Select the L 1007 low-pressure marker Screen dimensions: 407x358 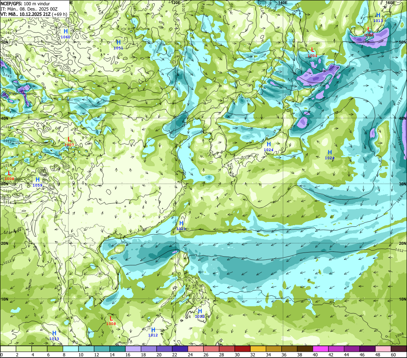(x=69, y=142)
